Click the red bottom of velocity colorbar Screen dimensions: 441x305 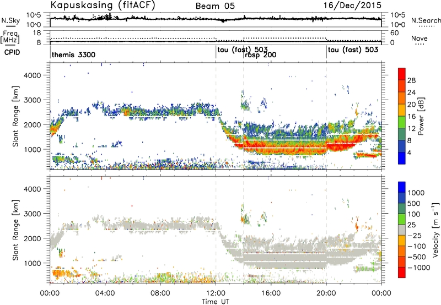(402, 273)
